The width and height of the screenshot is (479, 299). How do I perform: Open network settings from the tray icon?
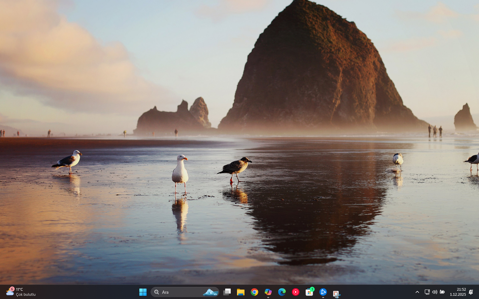click(427, 292)
